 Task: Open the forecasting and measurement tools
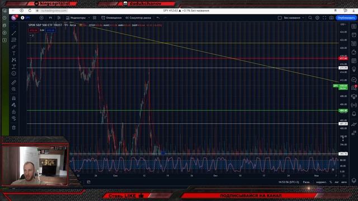(13, 67)
